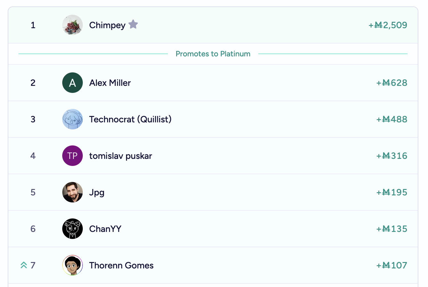Click Chimpey's +2,509 mana earnings
The image size is (428, 287).
point(388,25)
